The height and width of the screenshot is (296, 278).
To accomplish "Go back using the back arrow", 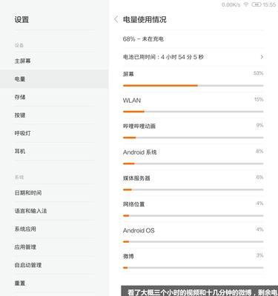I will pos(116,19).
